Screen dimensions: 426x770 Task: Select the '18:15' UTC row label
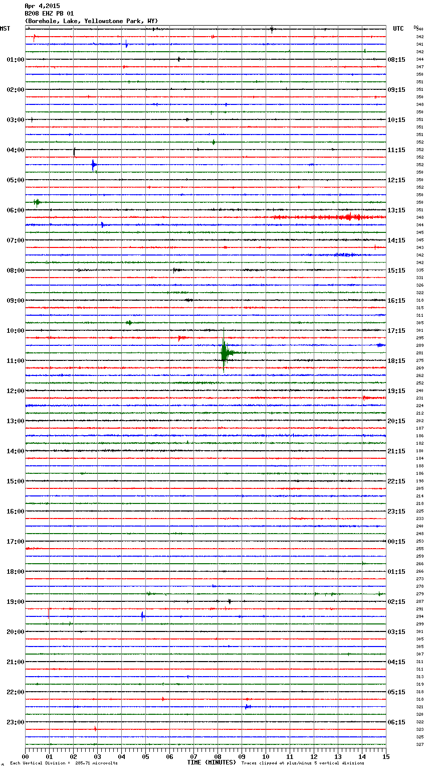pos(396,361)
